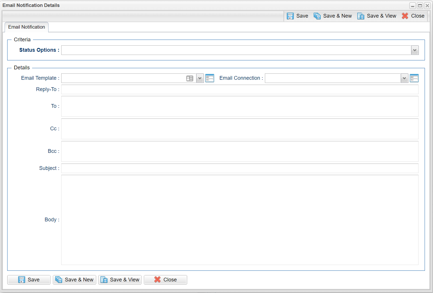
Task: Click Save & View in top toolbar
Action: point(377,16)
